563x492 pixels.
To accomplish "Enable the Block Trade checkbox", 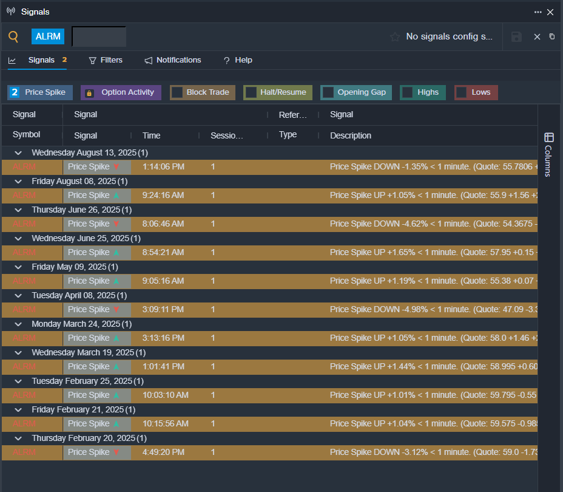I will 177,92.
